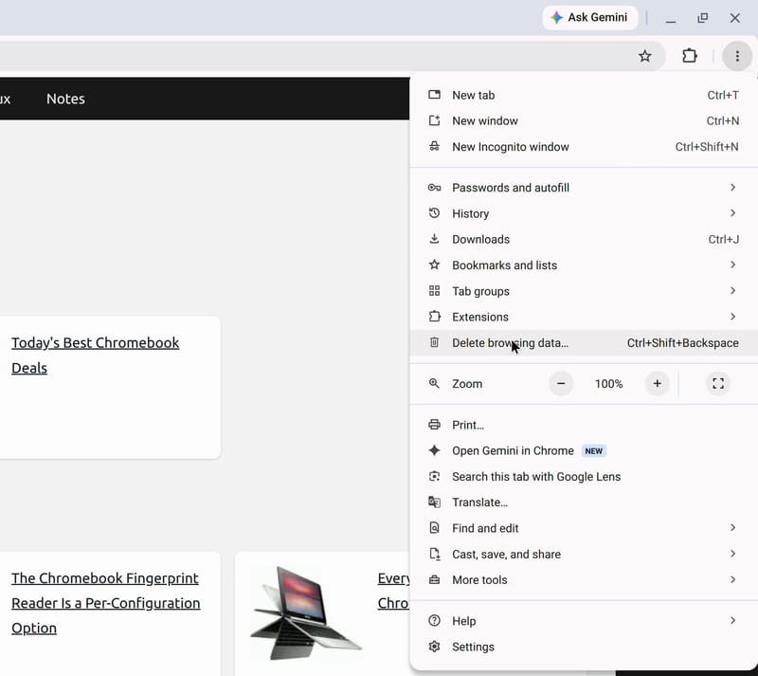Screen dimensions: 758x676
Task: Click the puzzle icon beside Extensions menu entry
Action: pos(434,317)
